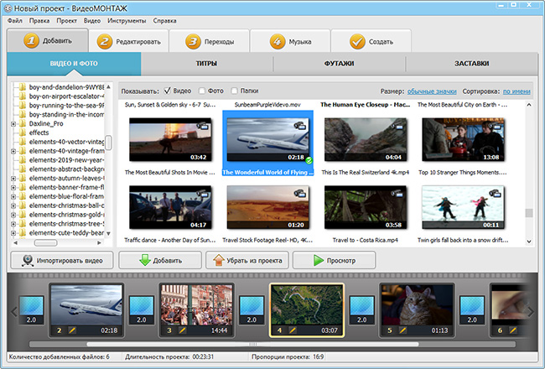Image resolution: width=545 pixels, height=369 pixels.
Task: Enable the Фото filter checkbox
Action: [x=201, y=91]
